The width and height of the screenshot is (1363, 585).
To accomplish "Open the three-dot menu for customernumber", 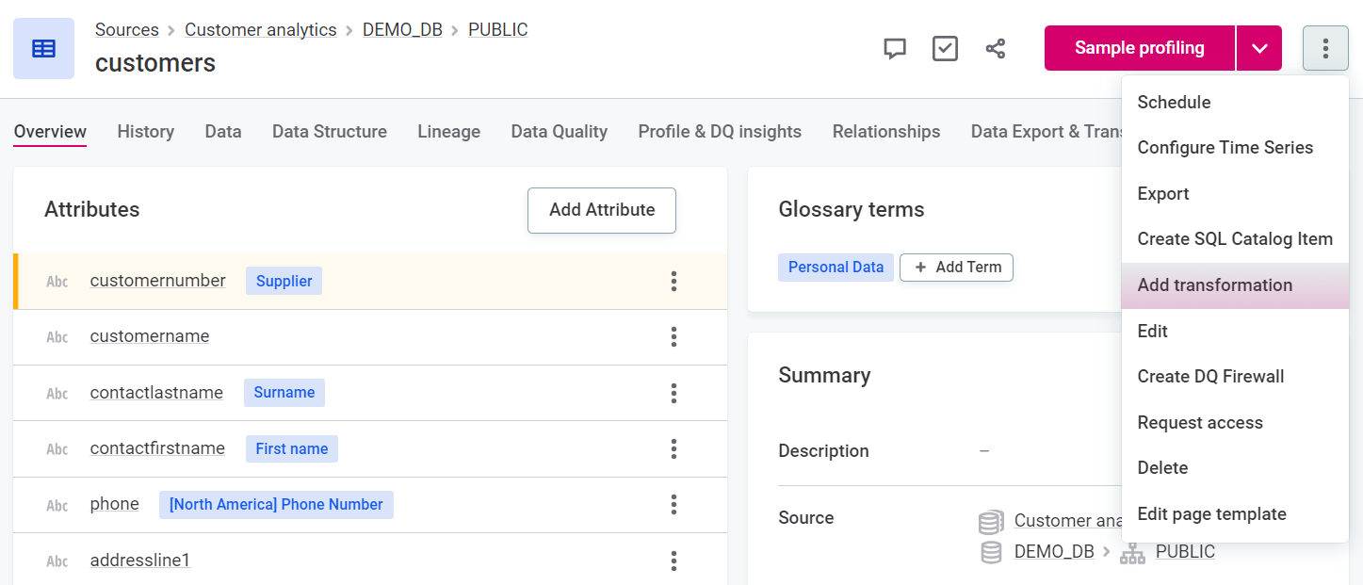I will click(673, 281).
